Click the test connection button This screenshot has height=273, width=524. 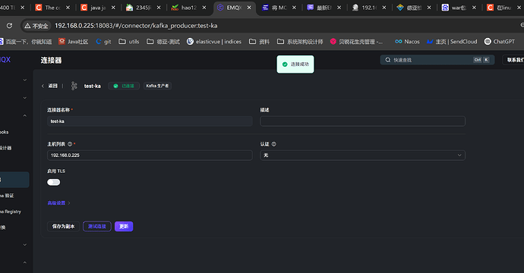(97, 226)
